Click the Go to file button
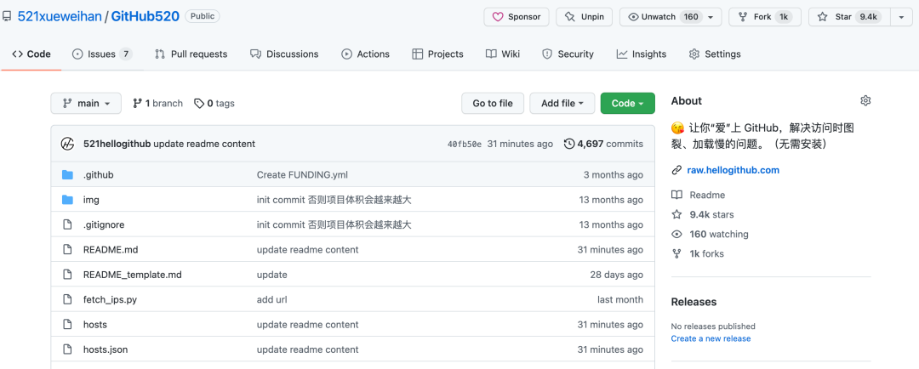919x369 pixels. (493, 104)
